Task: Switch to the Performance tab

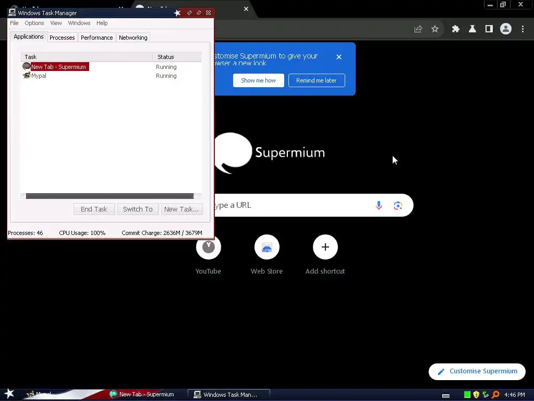Action: point(96,38)
